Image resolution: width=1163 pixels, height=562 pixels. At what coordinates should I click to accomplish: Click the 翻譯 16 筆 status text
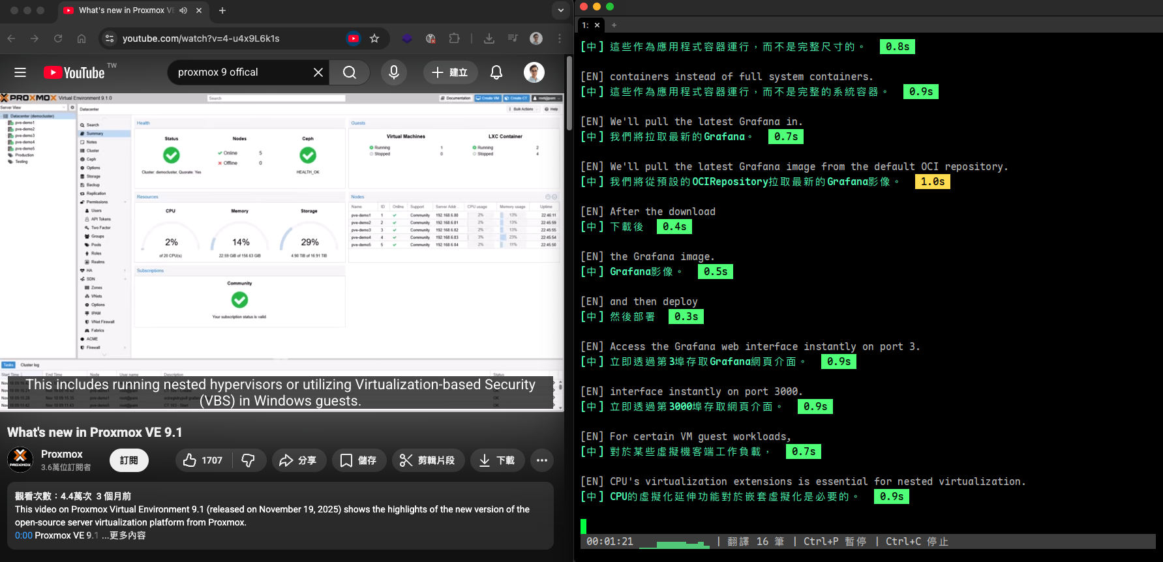click(756, 541)
